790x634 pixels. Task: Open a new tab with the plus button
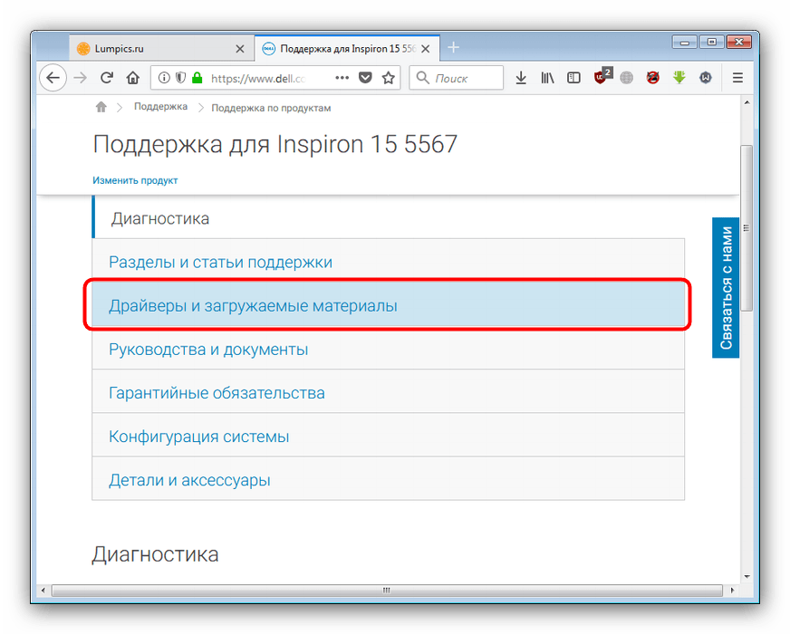click(x=454, y=47)
